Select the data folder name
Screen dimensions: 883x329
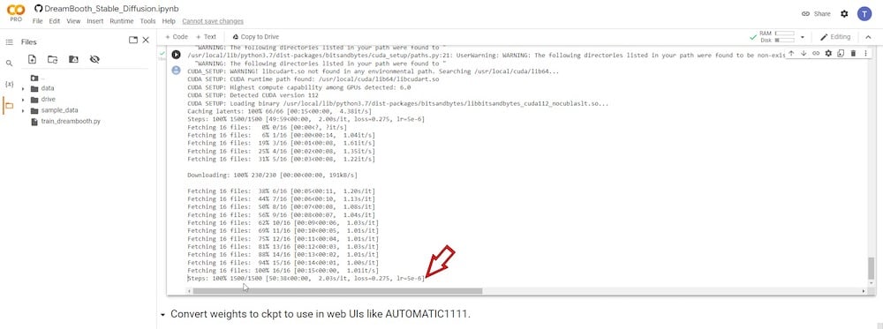point(48,88)
